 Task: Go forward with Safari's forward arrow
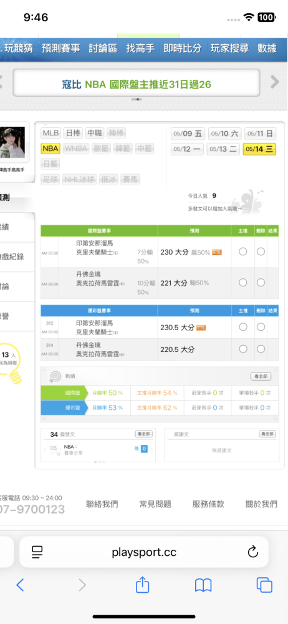pyautogui.click(x=82, y=585)
